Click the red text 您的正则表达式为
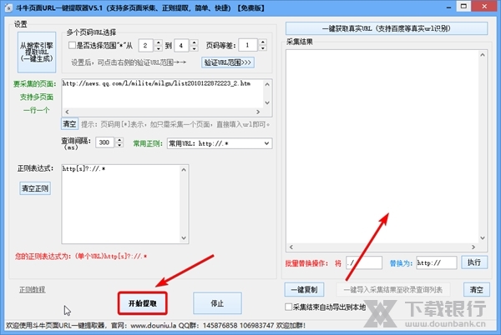This screenshot has height=335, width=501. [81, 257]
